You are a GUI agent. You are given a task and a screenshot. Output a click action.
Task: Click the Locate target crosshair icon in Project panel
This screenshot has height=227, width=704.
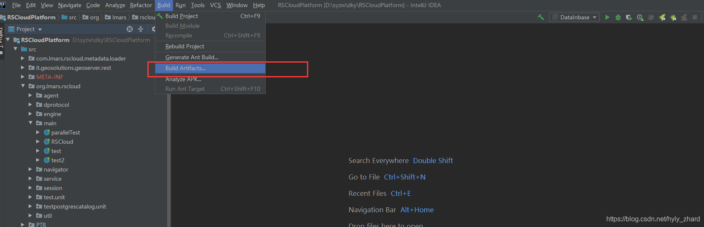[130, 29]
